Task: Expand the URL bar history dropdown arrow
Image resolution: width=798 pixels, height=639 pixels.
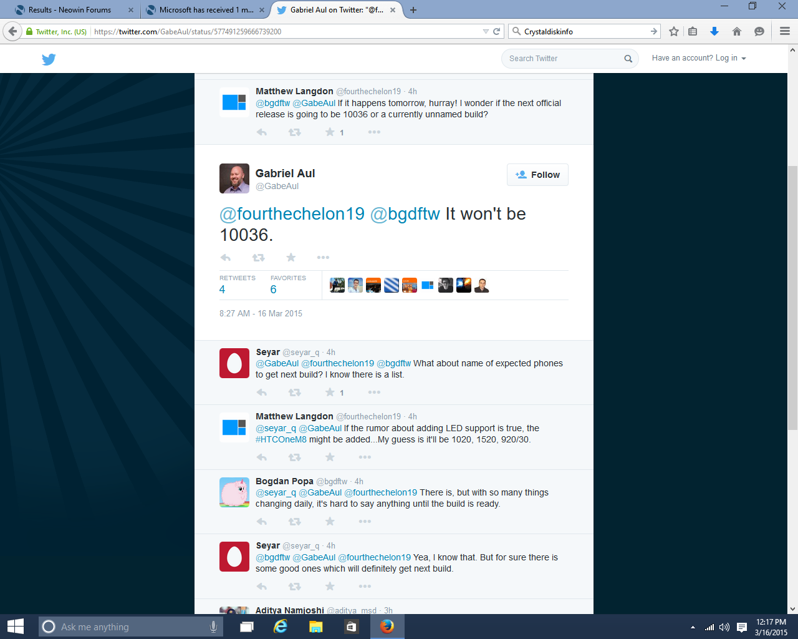Action: 486,31
